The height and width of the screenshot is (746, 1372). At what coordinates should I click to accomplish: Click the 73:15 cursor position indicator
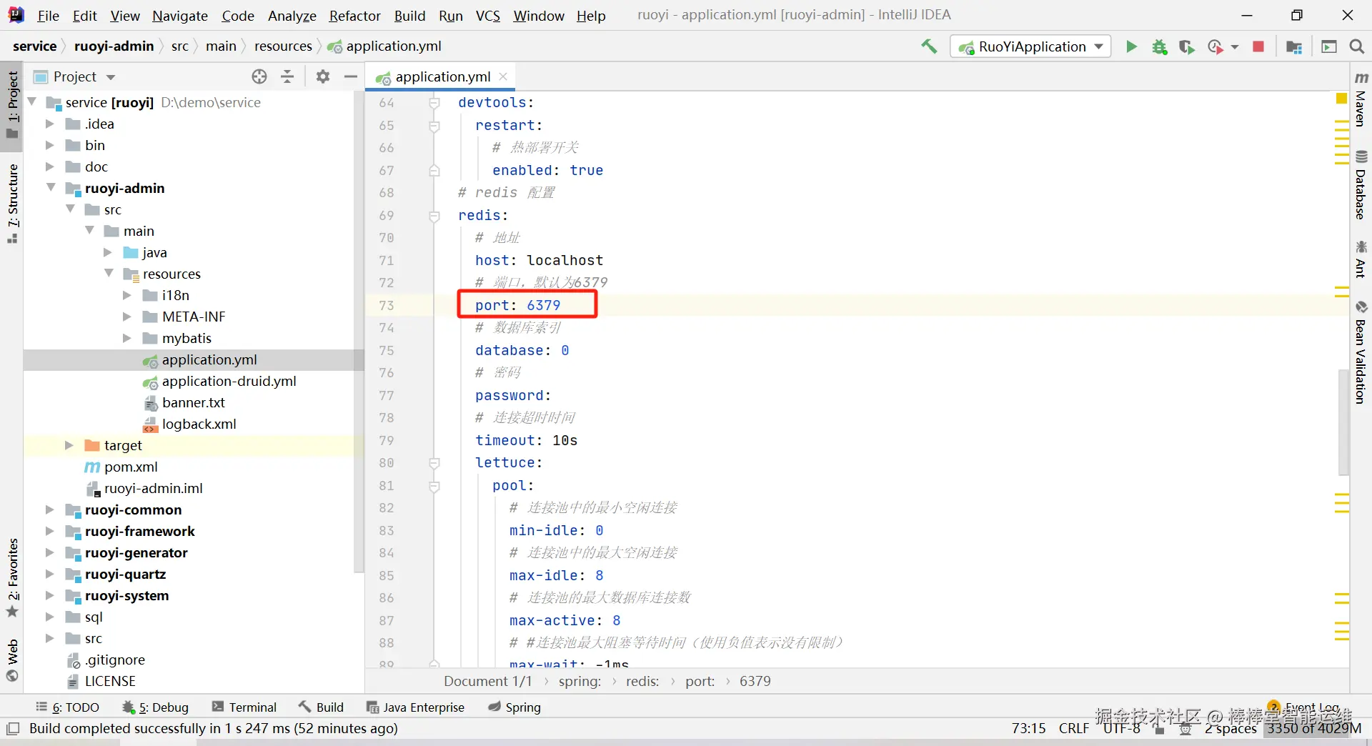pyautogui.click(x=1028, y=729)
